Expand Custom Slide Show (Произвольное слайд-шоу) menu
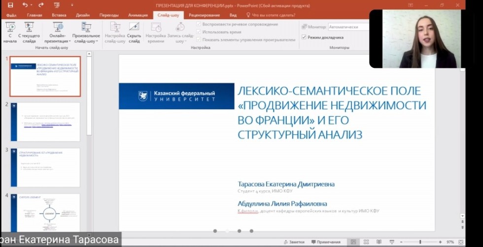 click(86, 32)
